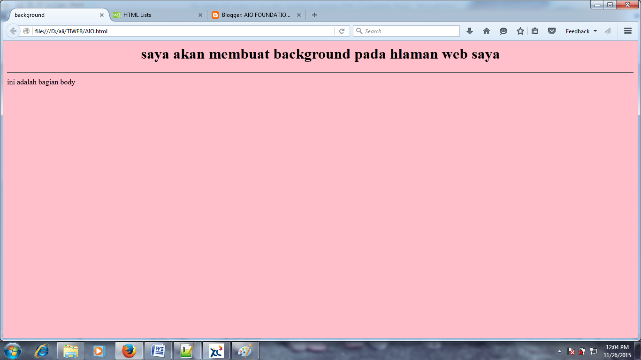Screen dimensions: 641x360
Task: Go to home page using Home icon
Action: pos(487,31)
